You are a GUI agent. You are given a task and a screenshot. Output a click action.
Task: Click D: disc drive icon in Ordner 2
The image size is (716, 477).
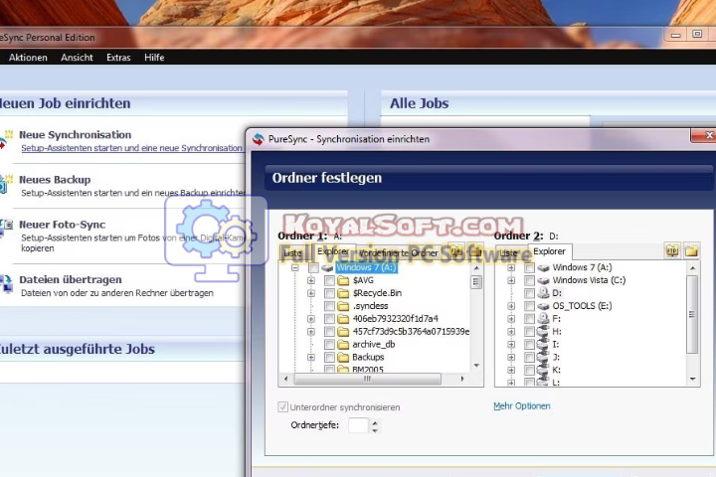[x=543, y=292]
